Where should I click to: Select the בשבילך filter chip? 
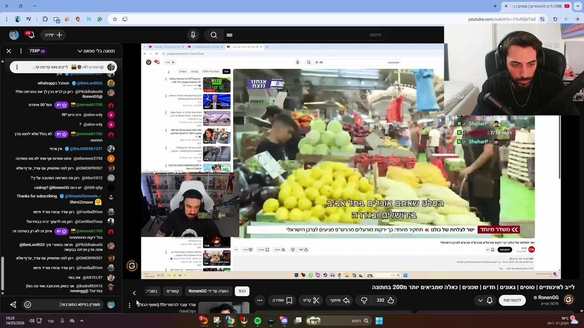pyautogui.click(x=151, y=291)
